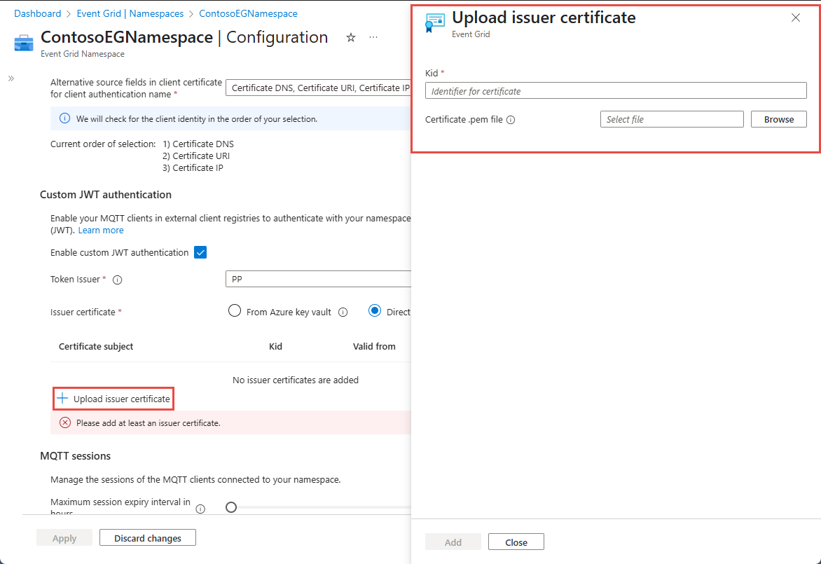Image resolution: width=821 pixels, height=564 pixels.
Task: Select the From Azure key vault radio button
Action: coord(235,310)
